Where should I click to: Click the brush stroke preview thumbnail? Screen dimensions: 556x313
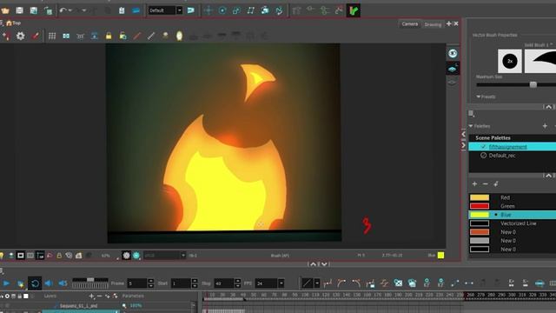[540, 61]
